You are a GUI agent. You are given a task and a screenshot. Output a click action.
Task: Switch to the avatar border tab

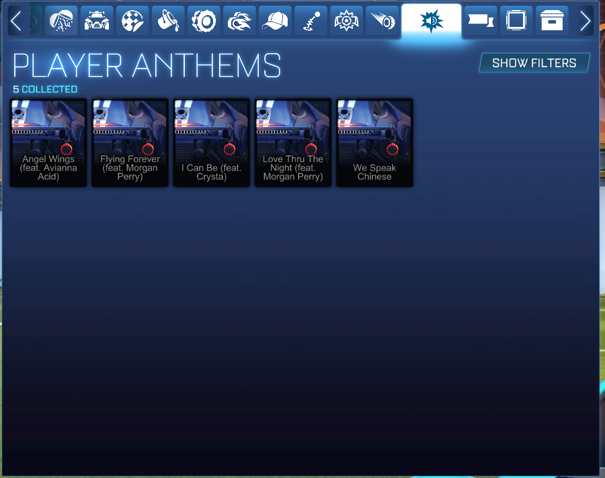point(516,21)
